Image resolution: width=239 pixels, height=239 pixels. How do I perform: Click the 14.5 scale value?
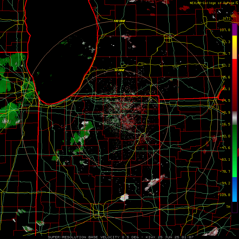pyautogui.click(x=226, y=101)
